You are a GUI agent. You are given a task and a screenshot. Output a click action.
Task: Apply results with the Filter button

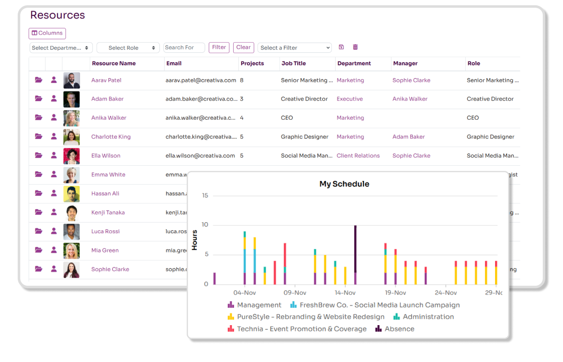coord(219,47)
